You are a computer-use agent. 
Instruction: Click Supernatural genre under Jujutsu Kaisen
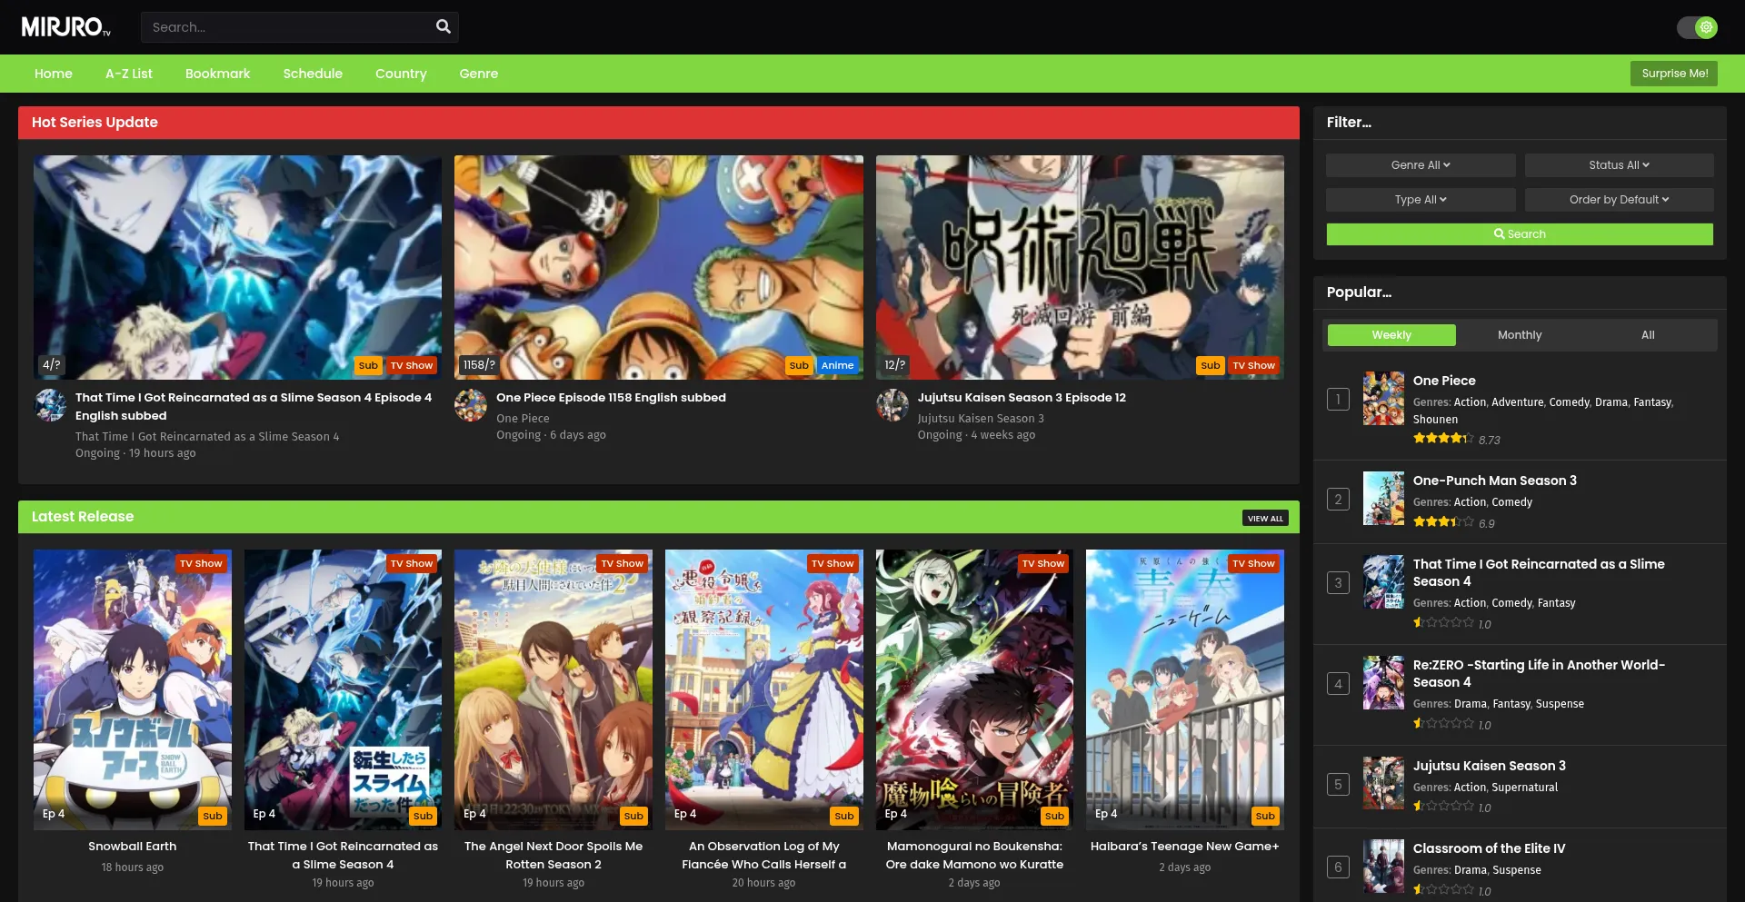1525,788
